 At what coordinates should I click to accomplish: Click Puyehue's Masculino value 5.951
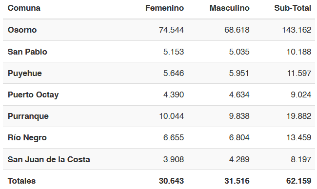pyautogui.click(x=239, y=73)
